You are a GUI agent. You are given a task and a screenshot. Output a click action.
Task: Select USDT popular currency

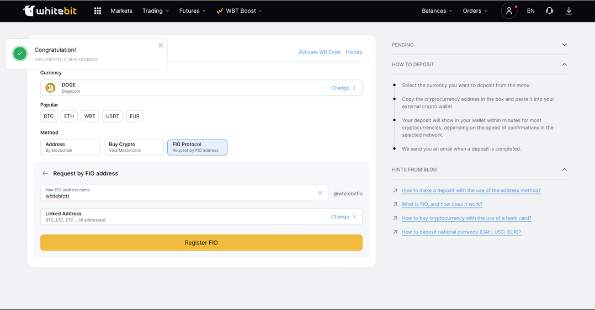(113, 116)
